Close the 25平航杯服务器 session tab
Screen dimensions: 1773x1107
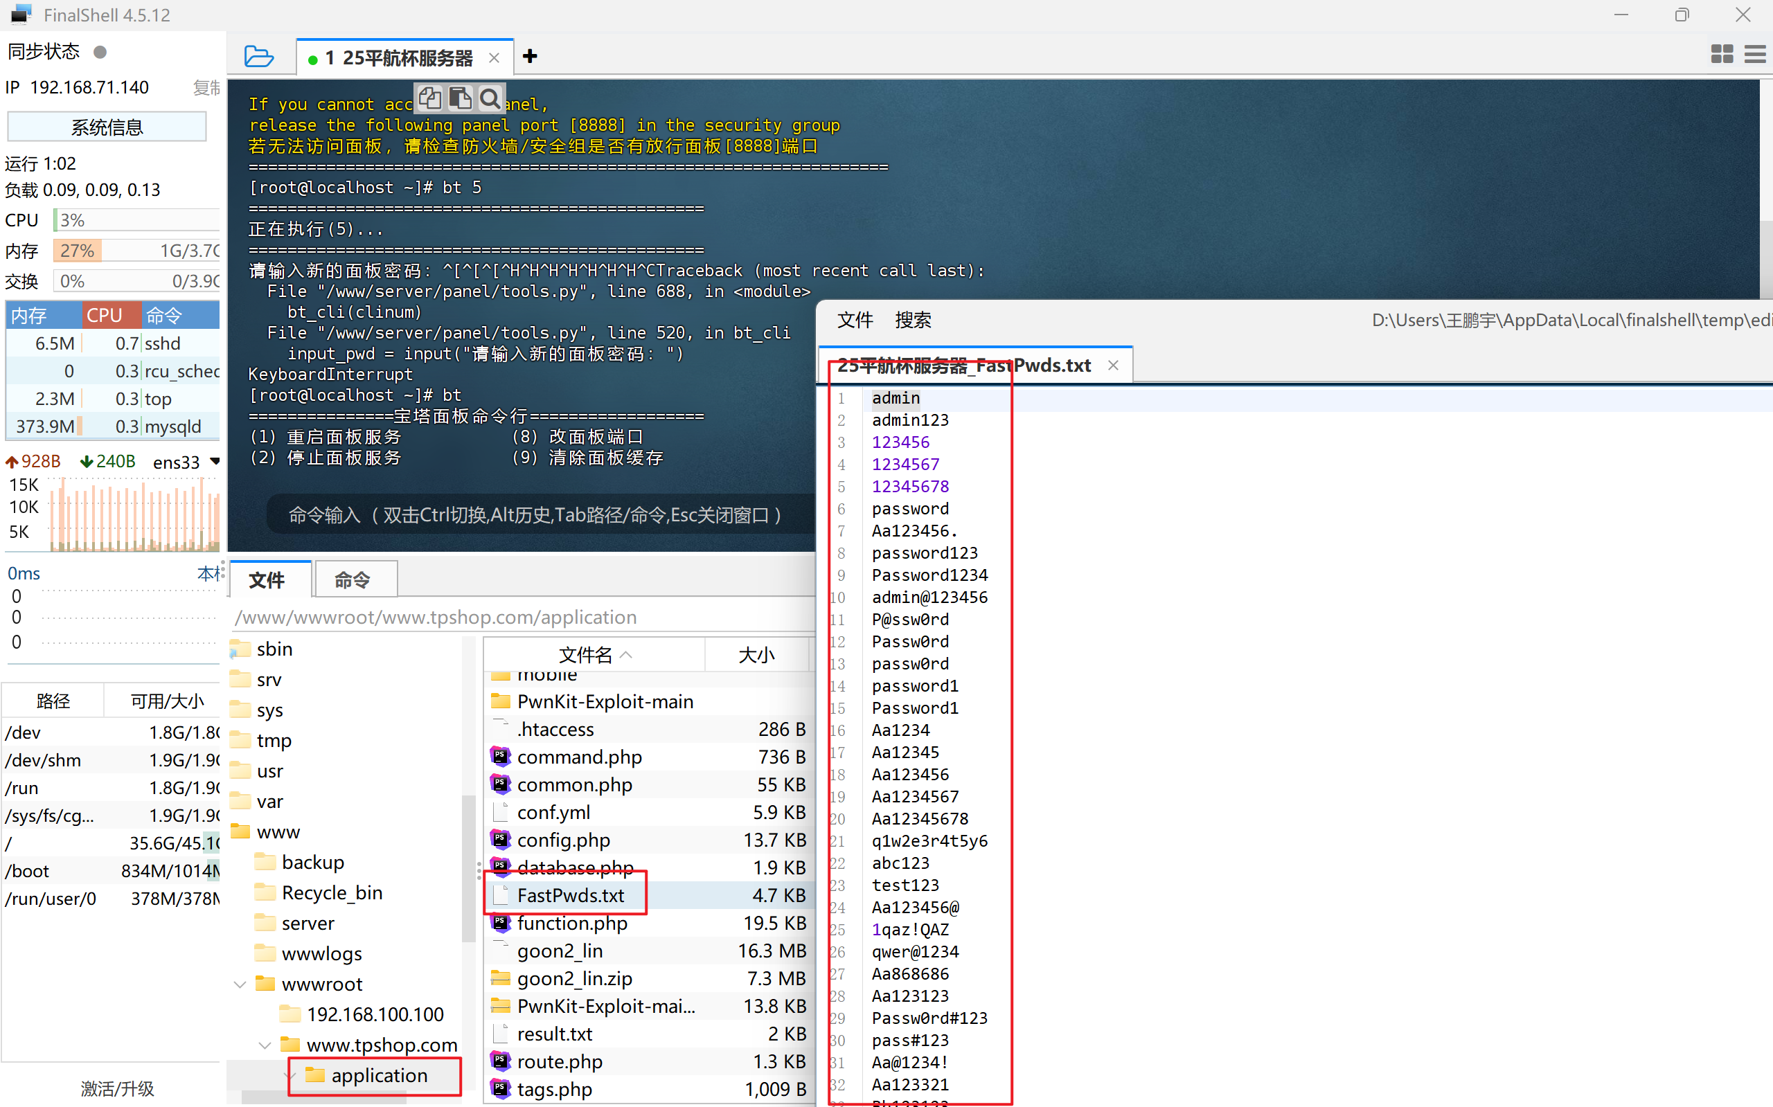tap(495, 58)
